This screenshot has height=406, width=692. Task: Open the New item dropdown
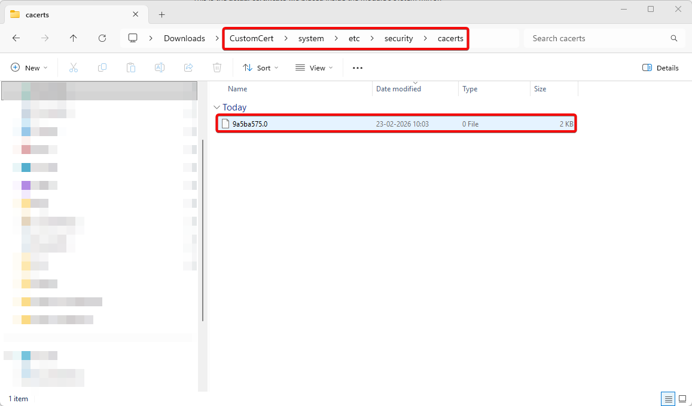[x=29, y=68]
